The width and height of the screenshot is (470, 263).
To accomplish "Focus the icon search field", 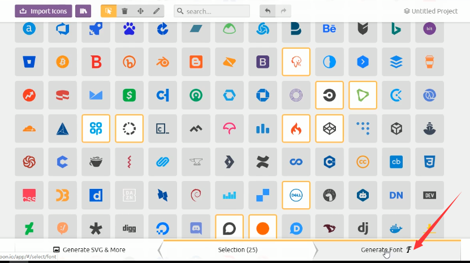I will pyautogui.click(x=212, y=11).
